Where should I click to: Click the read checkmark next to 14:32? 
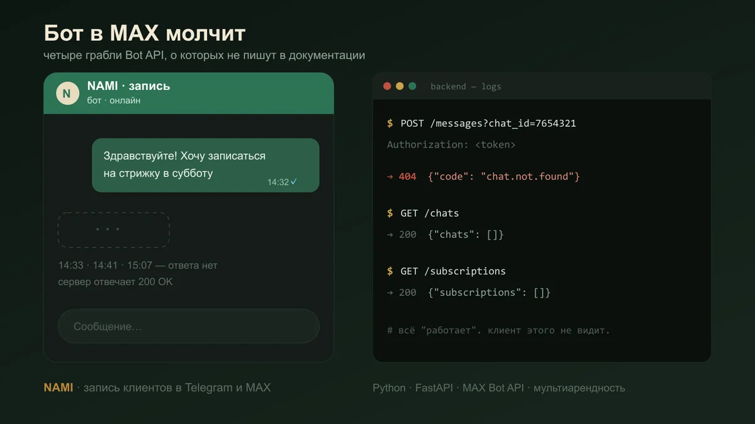coord(294,182)
